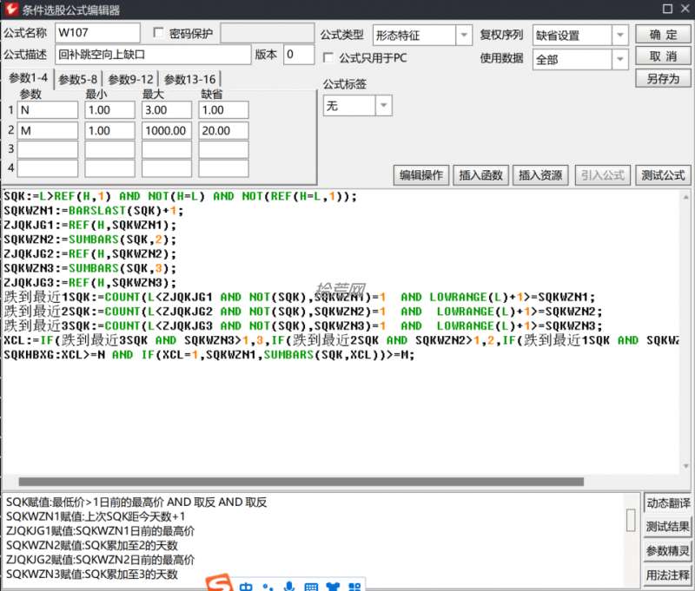Click 另存为 button
This screenshot has height=591, width=695.
[663, 78]
